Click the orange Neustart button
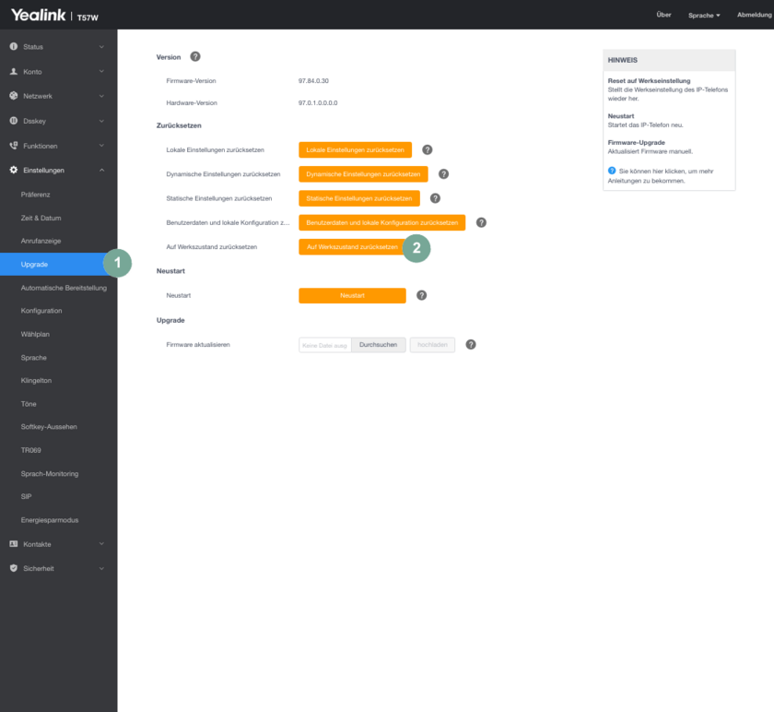This screenshot has width=774, height=712. tap(352, 295)
